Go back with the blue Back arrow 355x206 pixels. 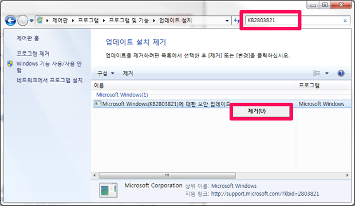10,21
